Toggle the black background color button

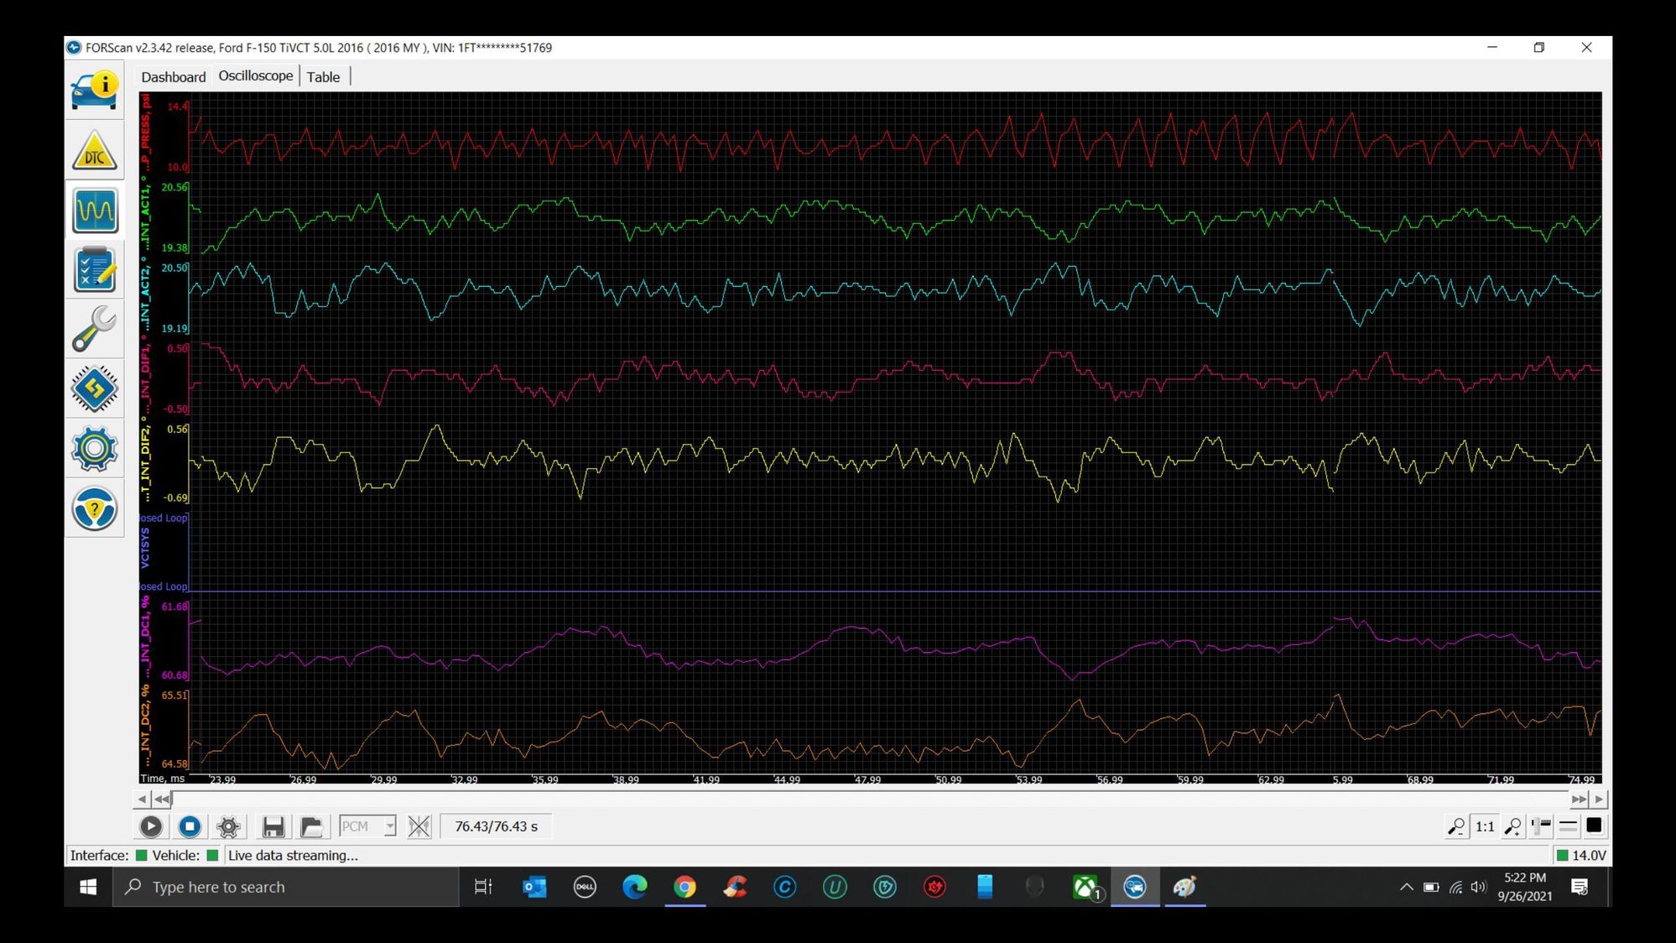1594,826
